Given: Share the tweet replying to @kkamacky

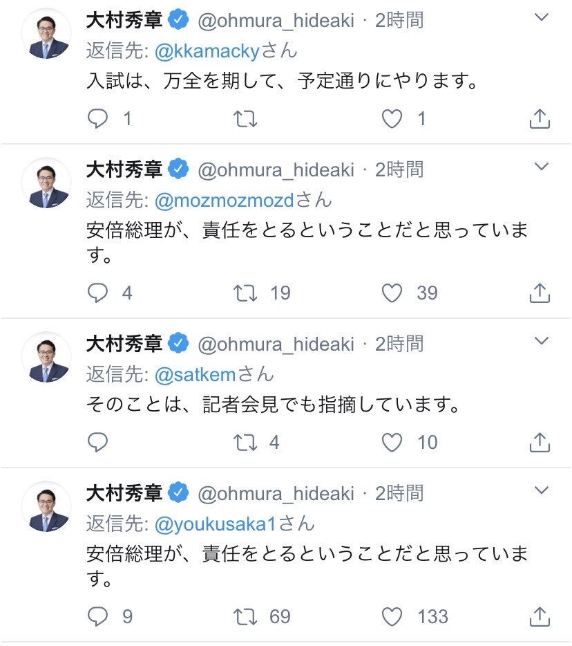Looking at the screenshot, I should [540, 120].
